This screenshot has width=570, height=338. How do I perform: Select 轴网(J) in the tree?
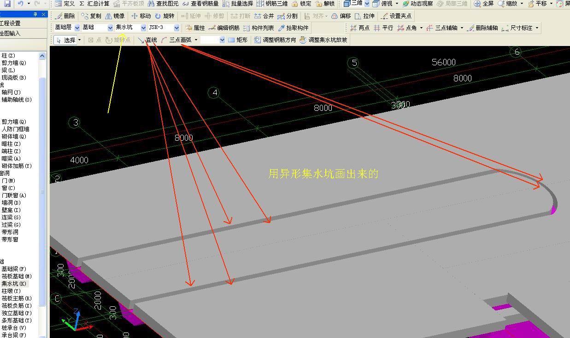(11, 92)
